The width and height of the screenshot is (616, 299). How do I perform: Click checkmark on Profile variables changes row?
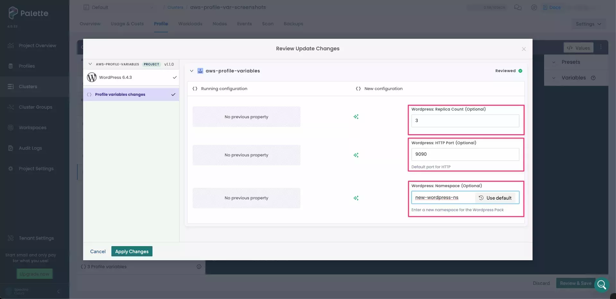click(x=173, y=95)
